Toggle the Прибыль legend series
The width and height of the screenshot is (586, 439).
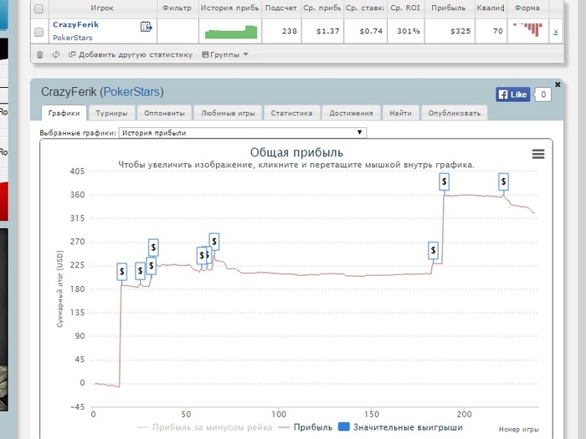coord(306,427)
